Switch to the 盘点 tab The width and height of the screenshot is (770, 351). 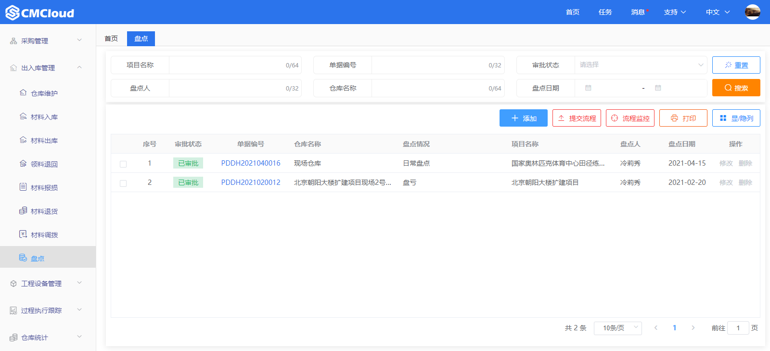click(141, 39)
